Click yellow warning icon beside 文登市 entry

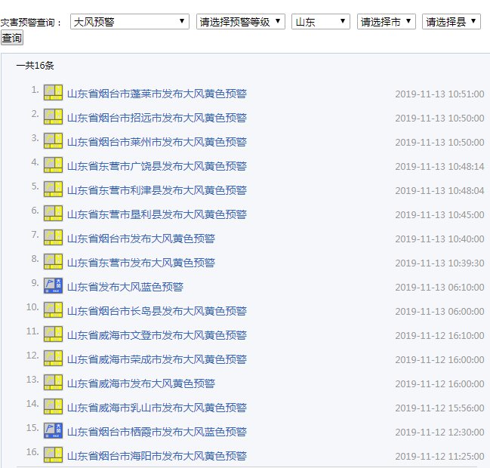53,334
